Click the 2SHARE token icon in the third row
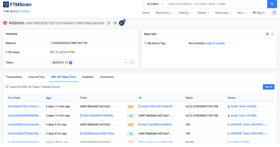The height and width of the screenshot is (147, 280). [228, 125]
